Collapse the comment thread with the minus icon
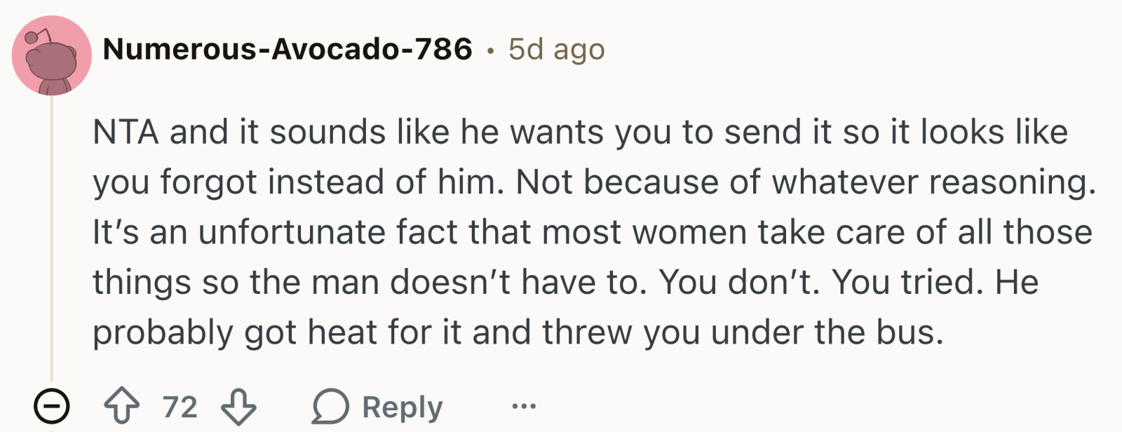The height and width of the screenshot is (432, 1122). (x=52, y=407)
